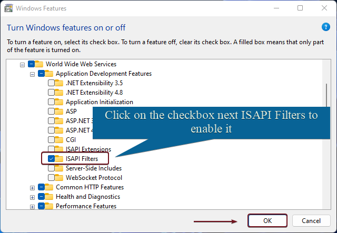Toggle the Application Development Features checkbox

coord(41,74)
